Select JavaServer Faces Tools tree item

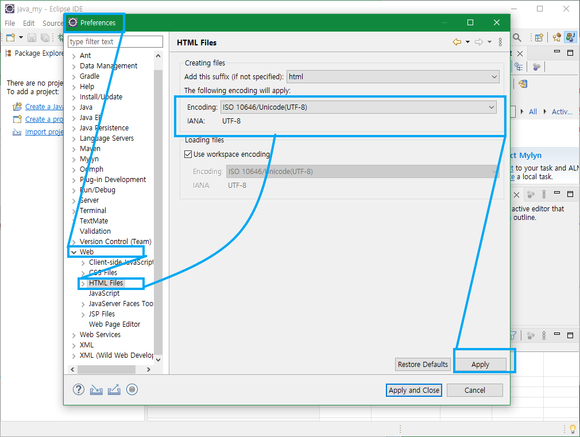121,304
